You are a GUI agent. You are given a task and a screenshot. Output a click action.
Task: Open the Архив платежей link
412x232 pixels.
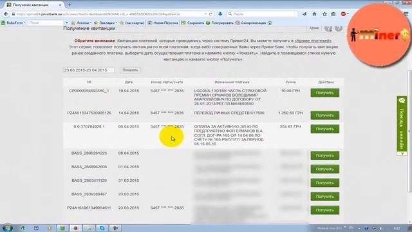[x=313, y=41]
